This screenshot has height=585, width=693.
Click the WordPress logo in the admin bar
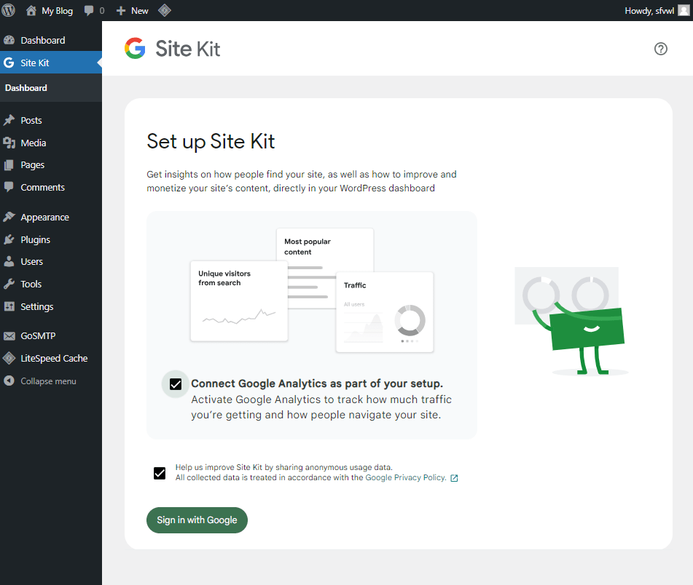[x=9, y=10]
